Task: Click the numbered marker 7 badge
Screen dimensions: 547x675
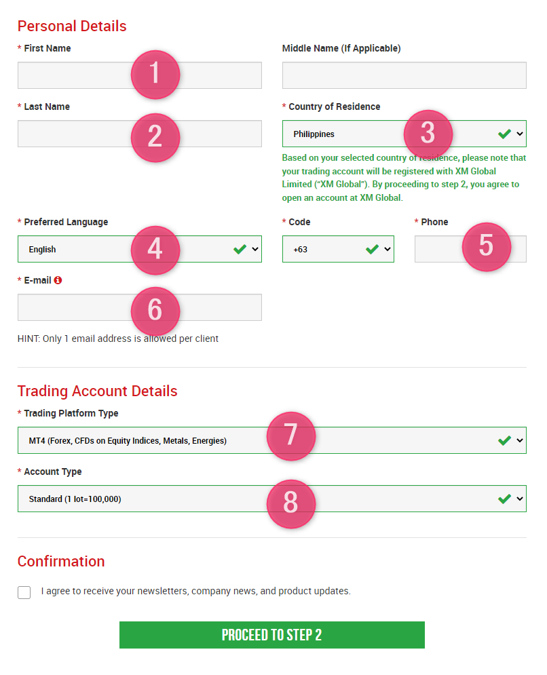Action: [x=291, y=436]
